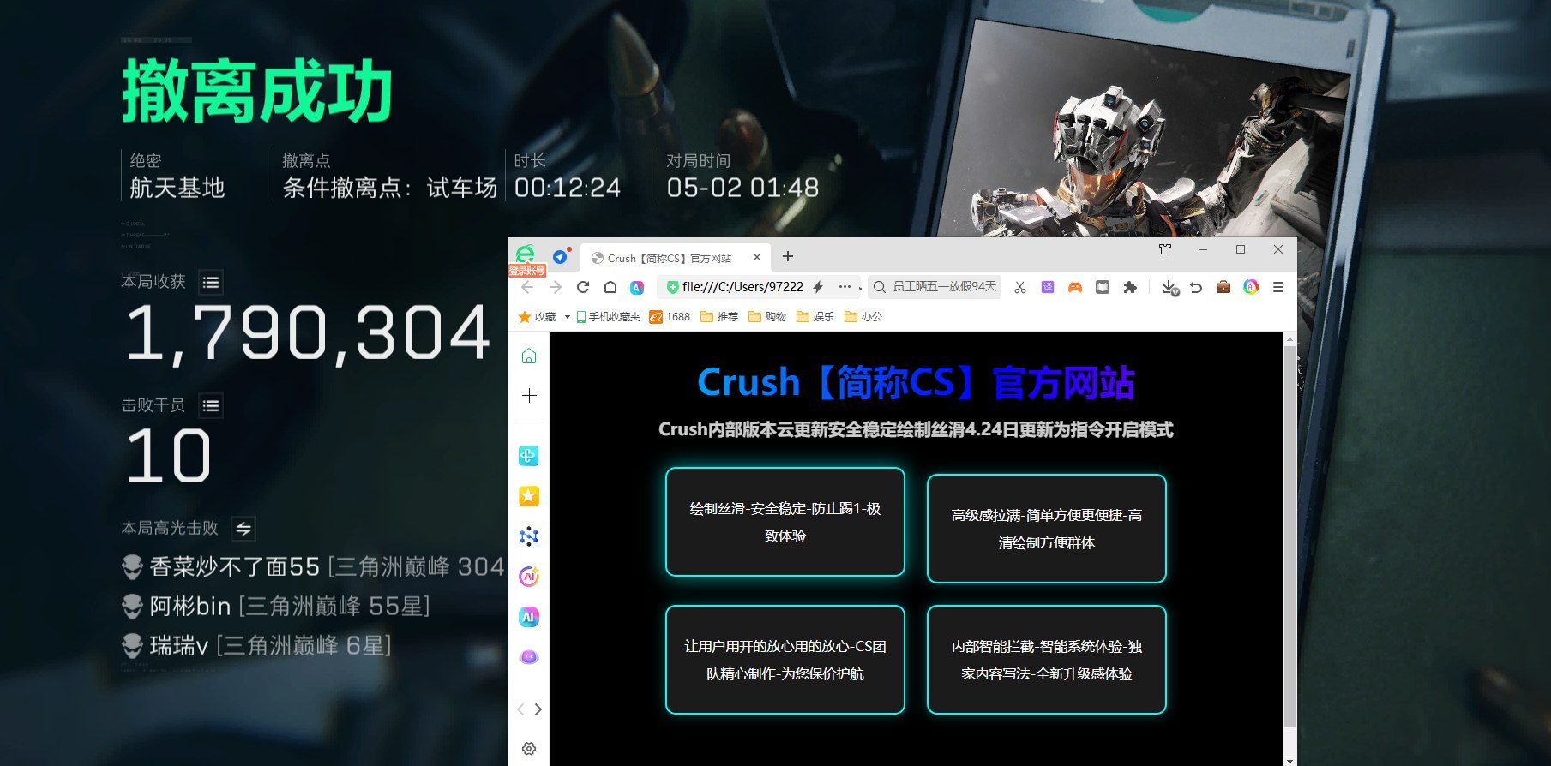Image resolution: width=1551 pixels, height=766 pixels.
Task: Open the browser skin shirt icon
Action: point(1165,249)
